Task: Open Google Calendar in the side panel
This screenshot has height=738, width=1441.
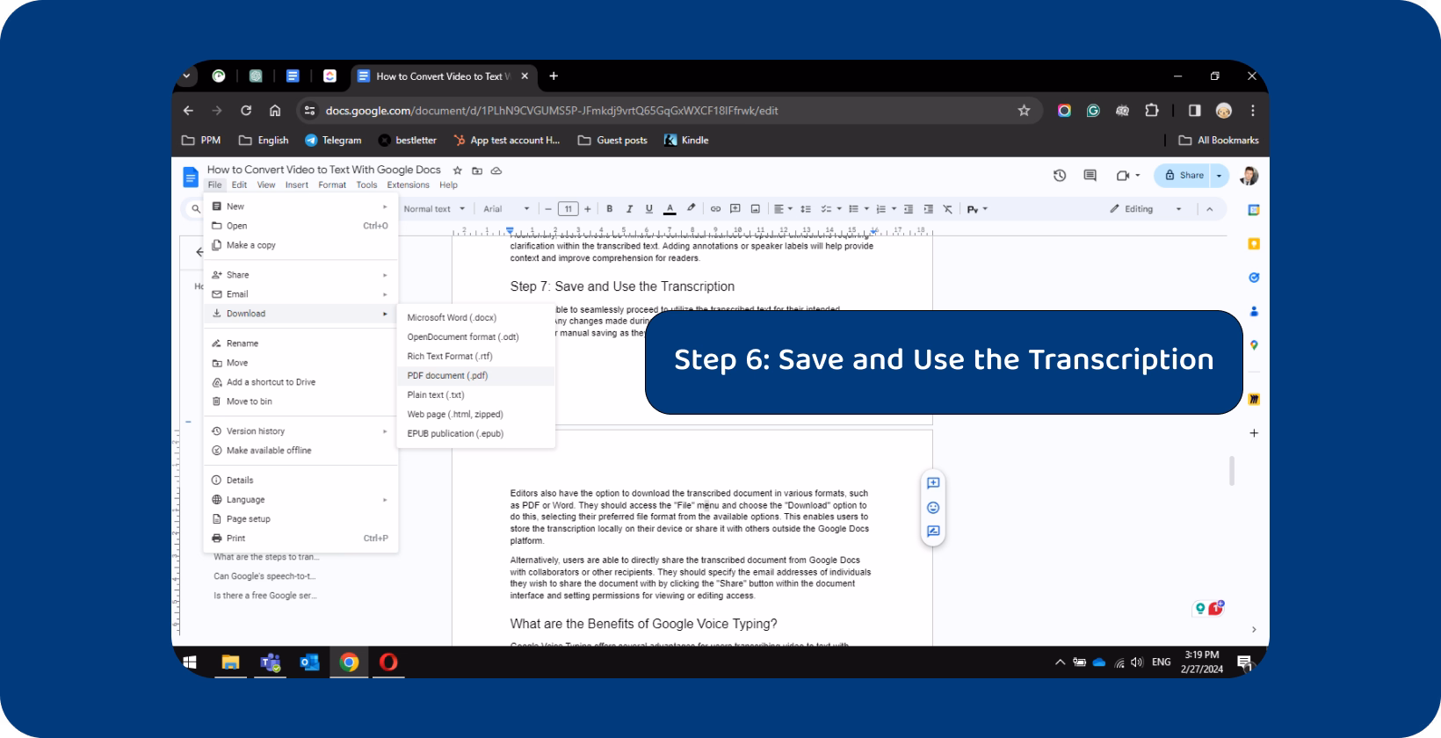Action: pos(1254,210)
